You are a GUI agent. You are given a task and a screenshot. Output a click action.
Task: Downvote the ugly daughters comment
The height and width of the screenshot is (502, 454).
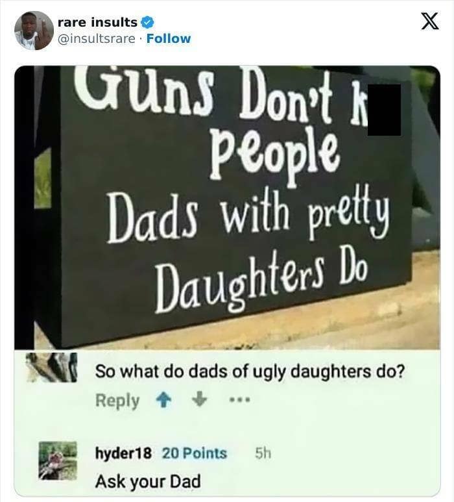click(200, 399)
